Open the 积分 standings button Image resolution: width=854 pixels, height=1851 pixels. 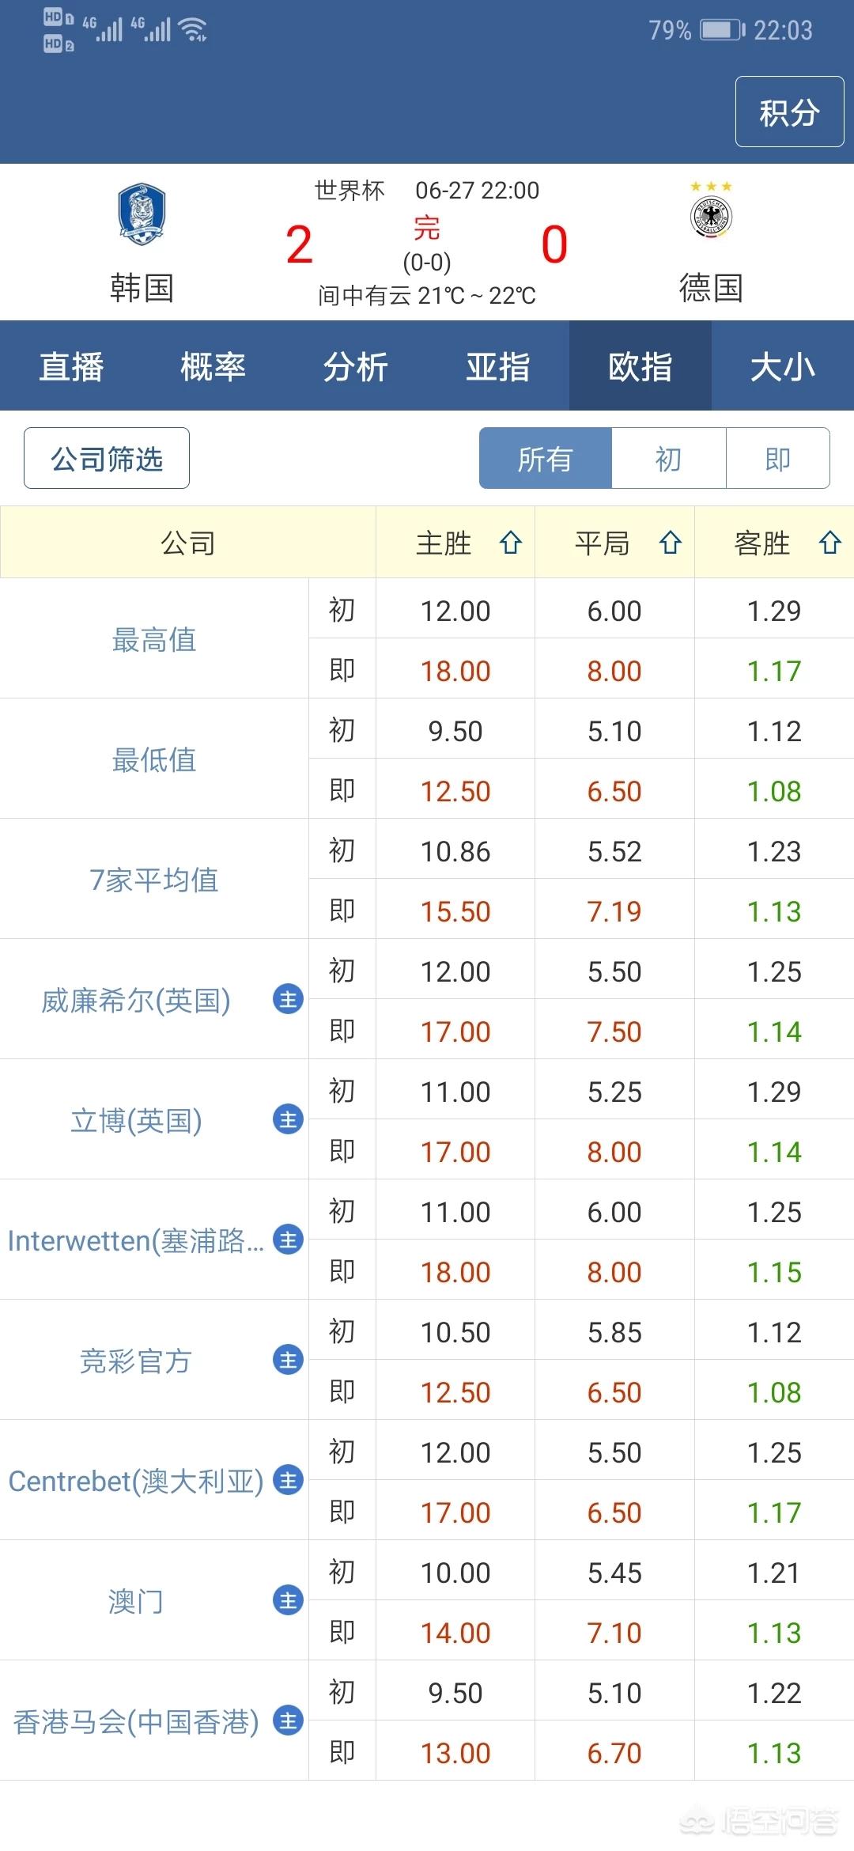789,112
